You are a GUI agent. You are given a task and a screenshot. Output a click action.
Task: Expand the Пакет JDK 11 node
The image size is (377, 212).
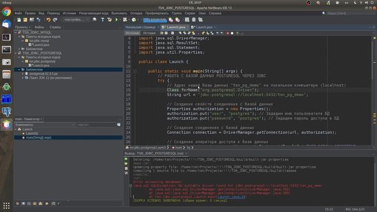point(23,78)
